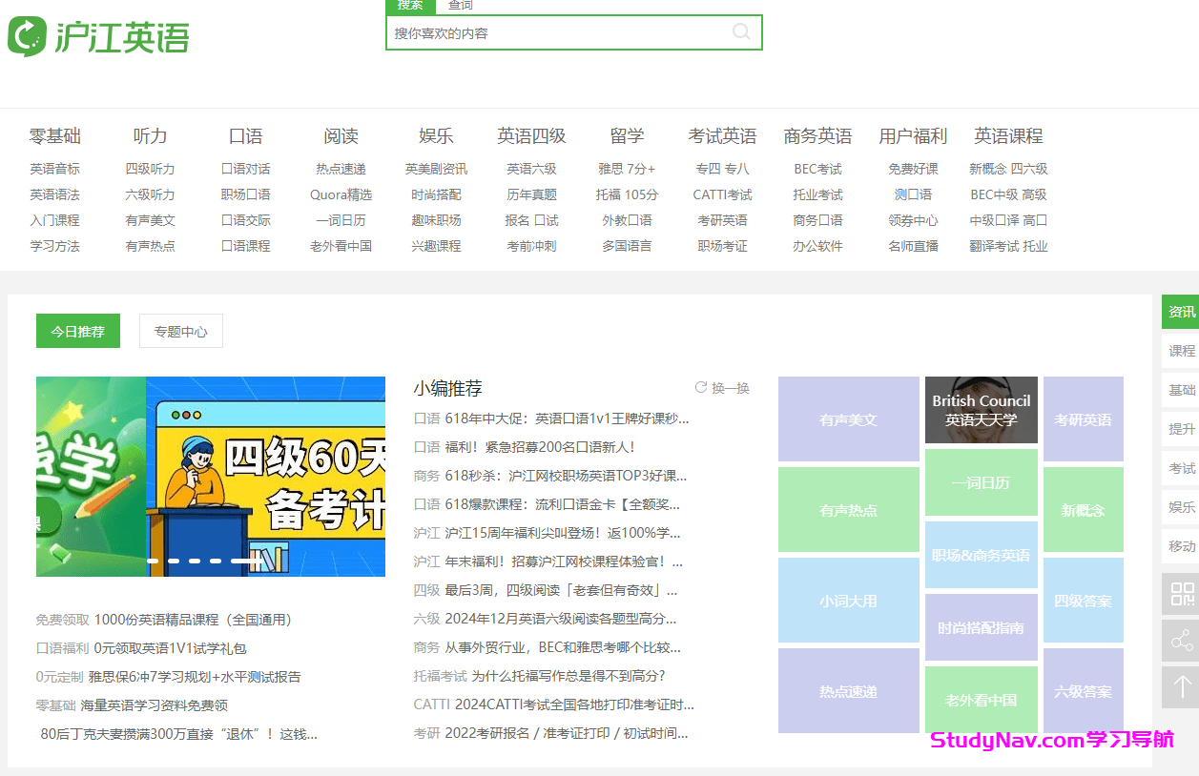Open the British Council 英语天天学 tile
The height and width of the screenshot is (776, 1199).
(981, 410)
